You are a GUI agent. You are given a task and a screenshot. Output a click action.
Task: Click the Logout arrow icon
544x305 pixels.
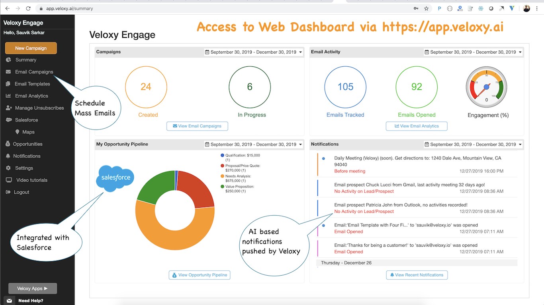(8, 192)
